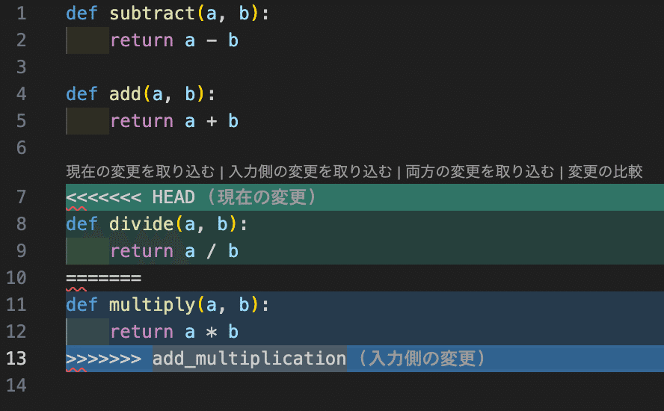Click the add function name
The image size is (664, 411).
(x=126, y=94)
